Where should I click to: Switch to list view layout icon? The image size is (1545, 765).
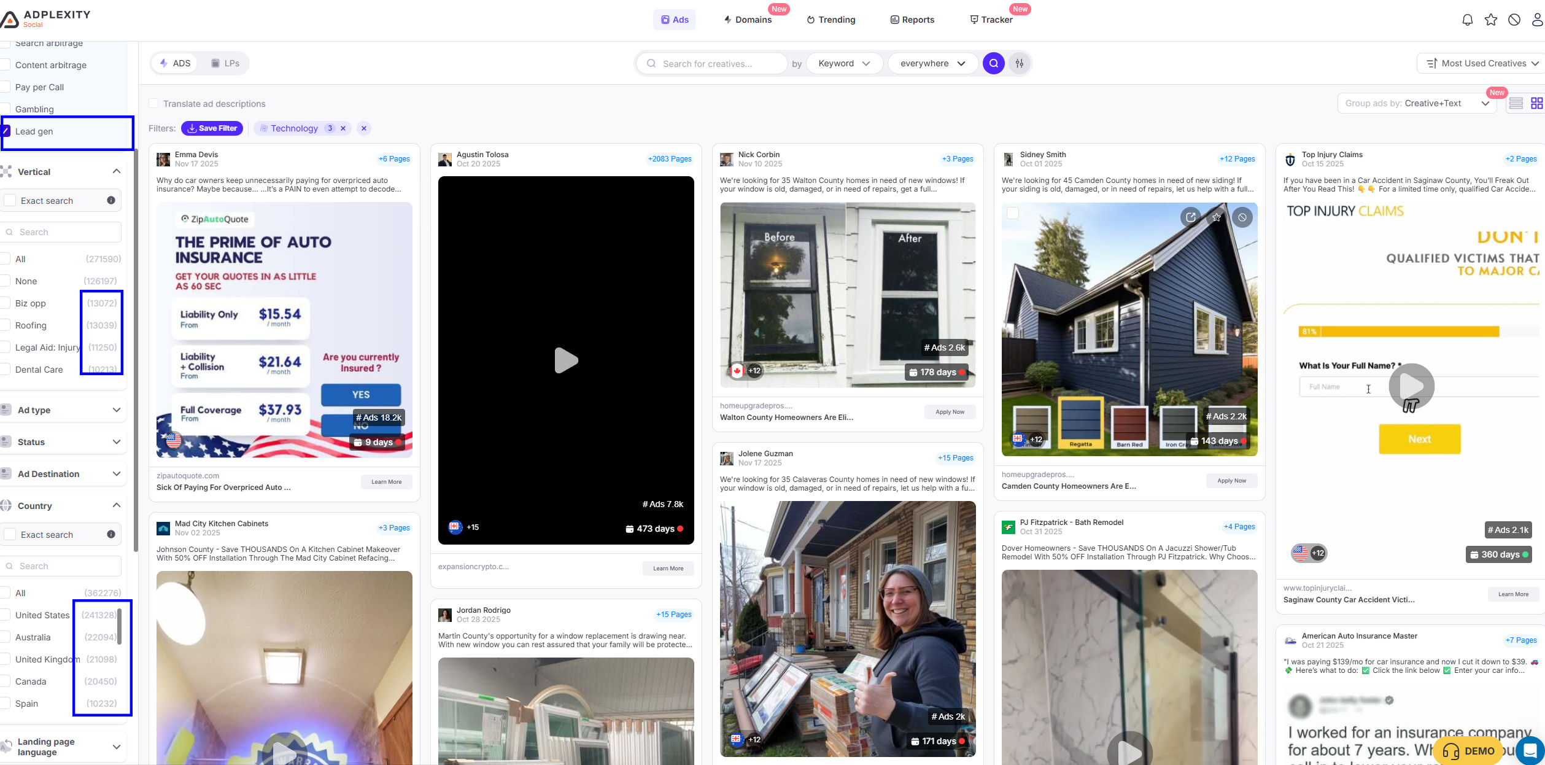click(1516, 103)
